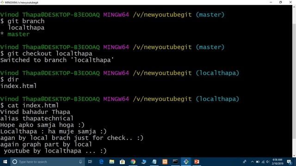Open Microsoft Store from taskbar

tap(122, 162)
